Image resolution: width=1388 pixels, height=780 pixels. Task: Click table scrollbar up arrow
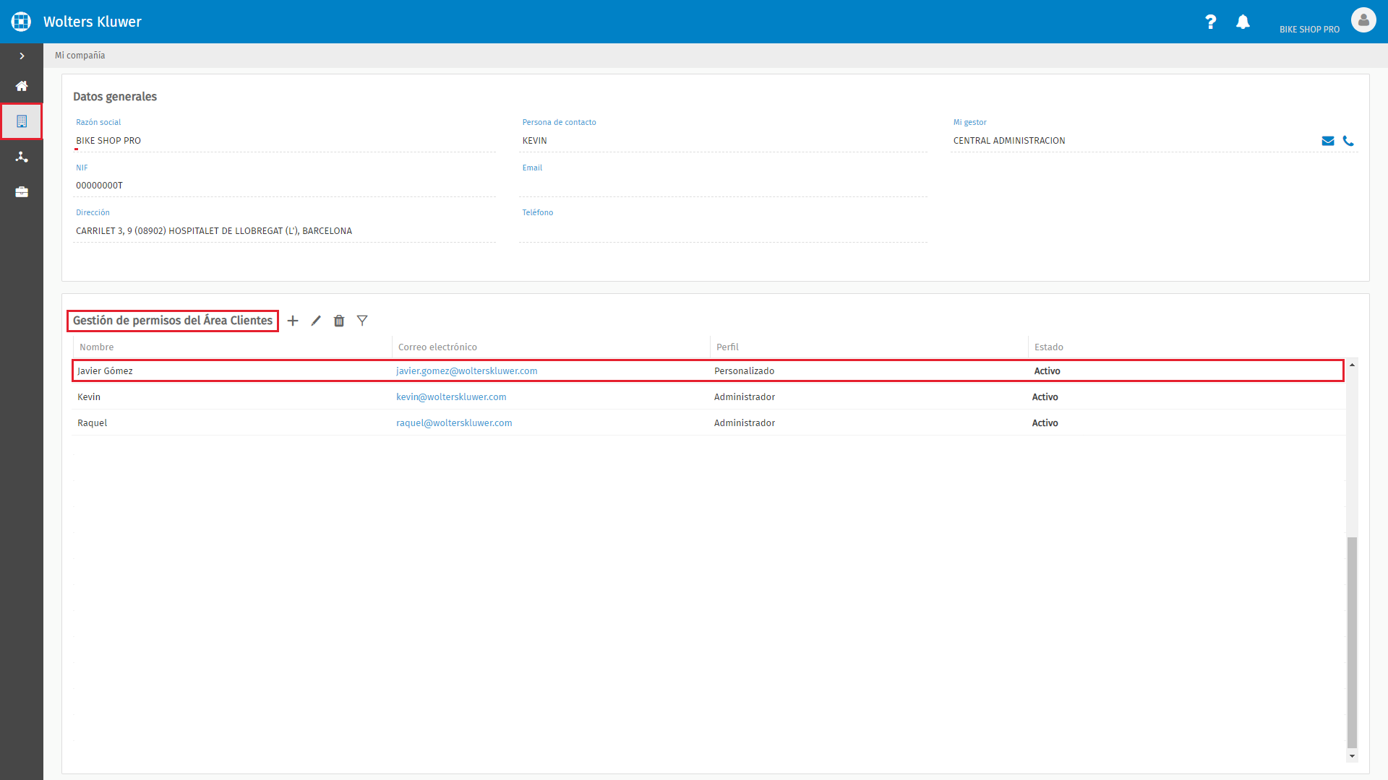coord(1352,365)
